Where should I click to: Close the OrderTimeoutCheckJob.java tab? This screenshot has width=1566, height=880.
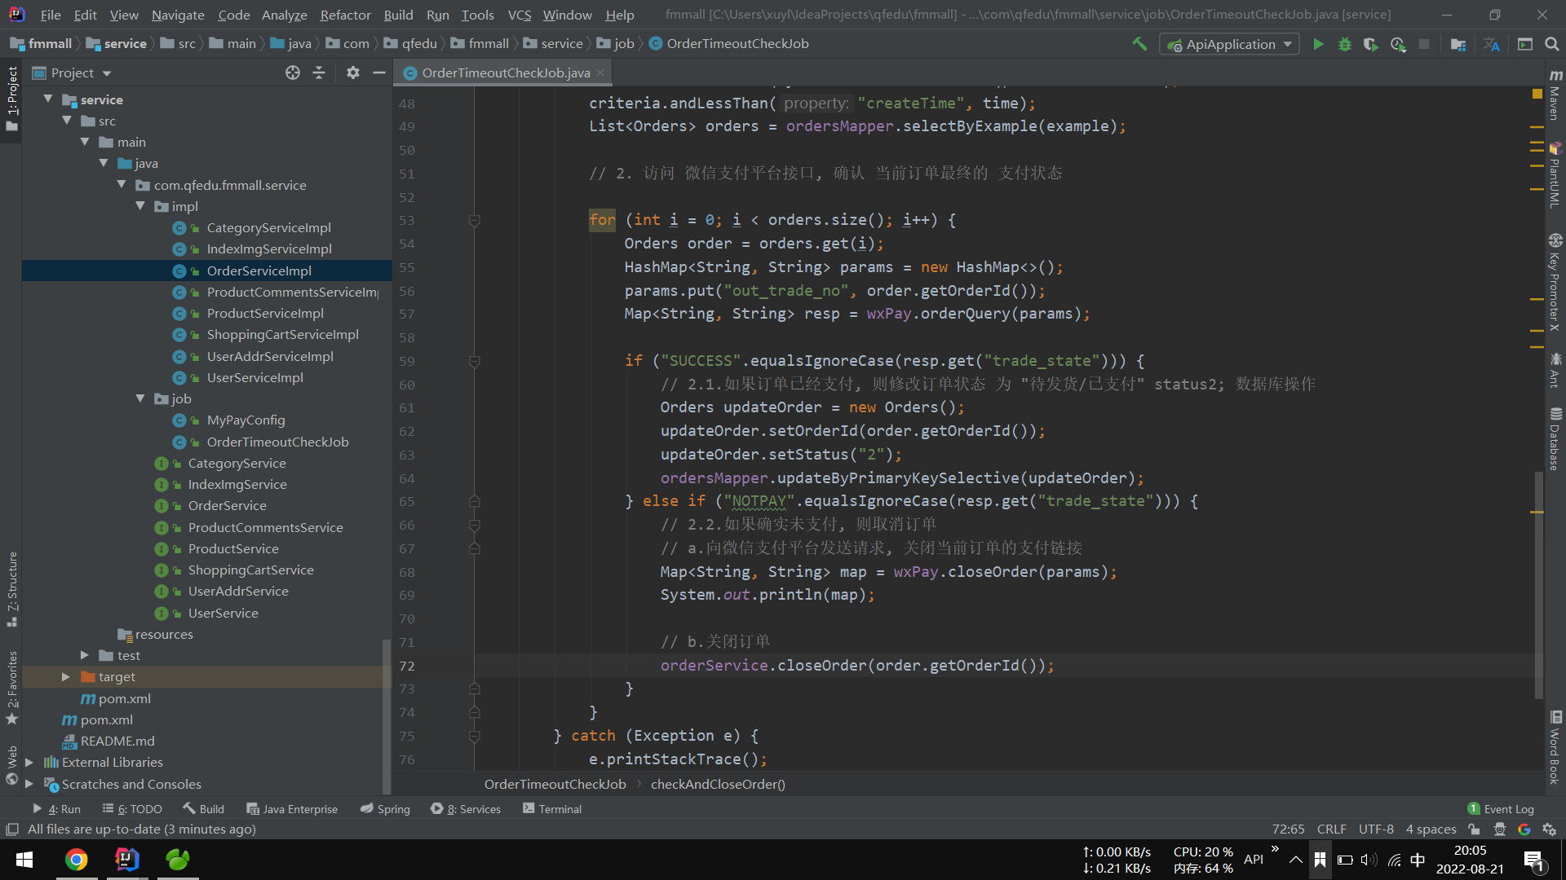coord(600,73)
